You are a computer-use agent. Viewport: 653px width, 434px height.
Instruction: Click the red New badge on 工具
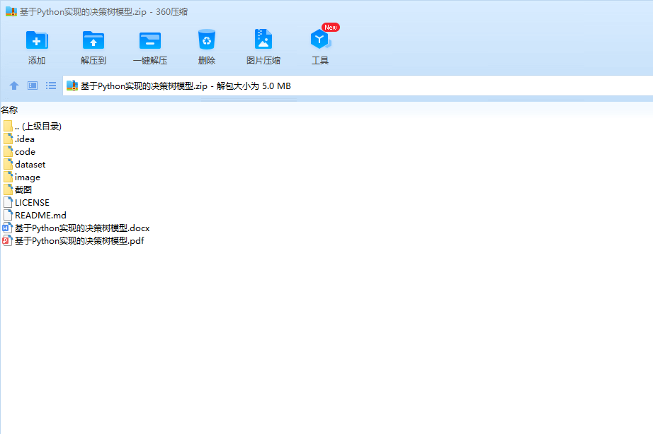pos(331,28)
